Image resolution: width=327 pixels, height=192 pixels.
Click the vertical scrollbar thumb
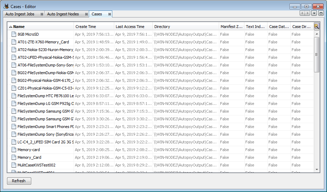pos(316,54)
